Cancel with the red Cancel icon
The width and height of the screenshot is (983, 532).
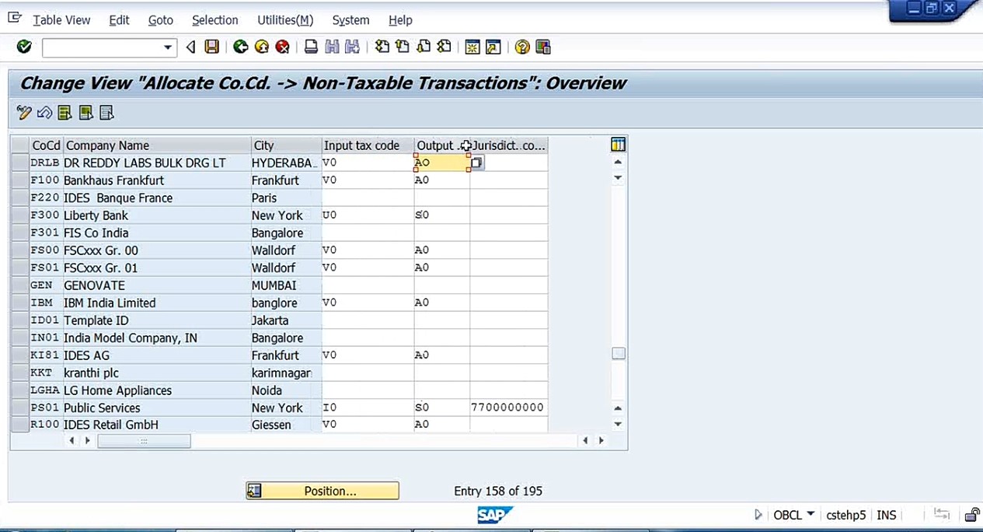(283, 47)
